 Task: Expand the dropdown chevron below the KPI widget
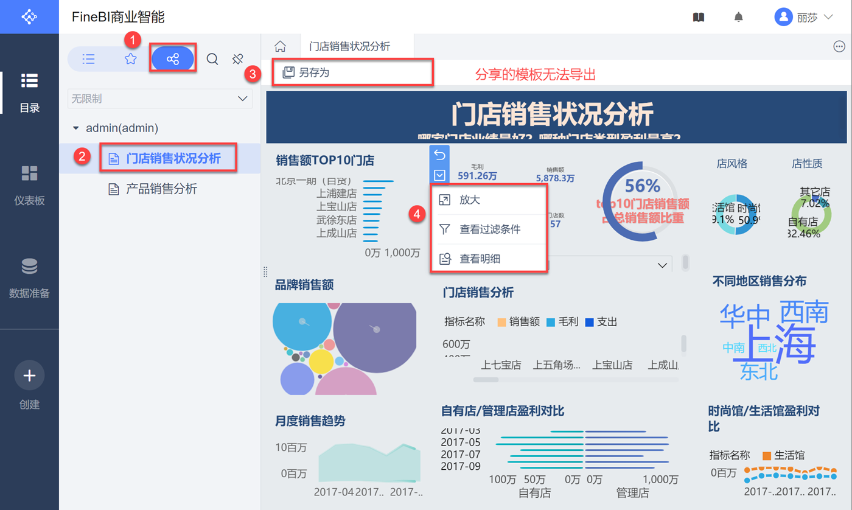pos(662,265)
